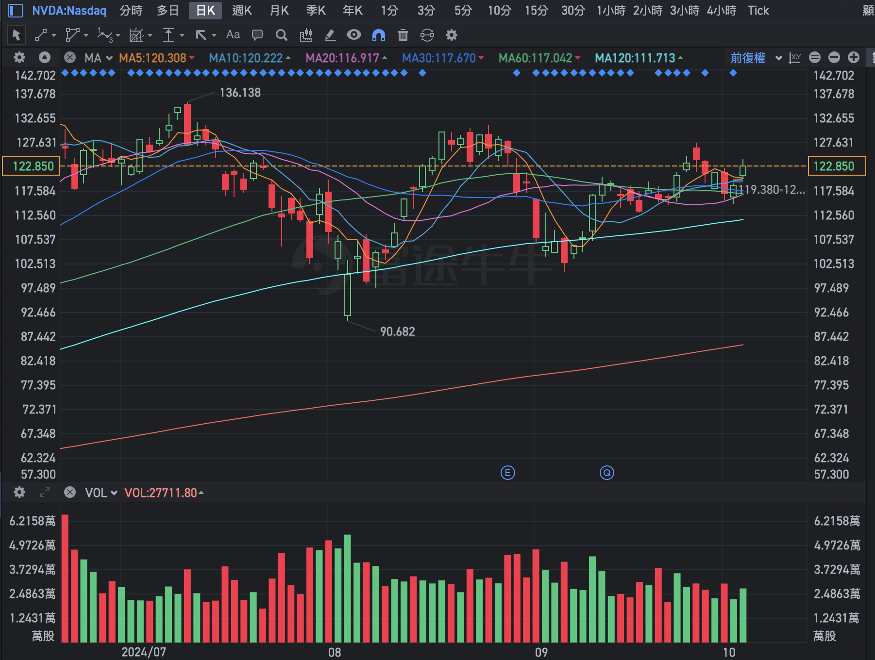Remove the VOL indicator panel
875x660 pixels.
pyautogui.click(x=70, y=493)
